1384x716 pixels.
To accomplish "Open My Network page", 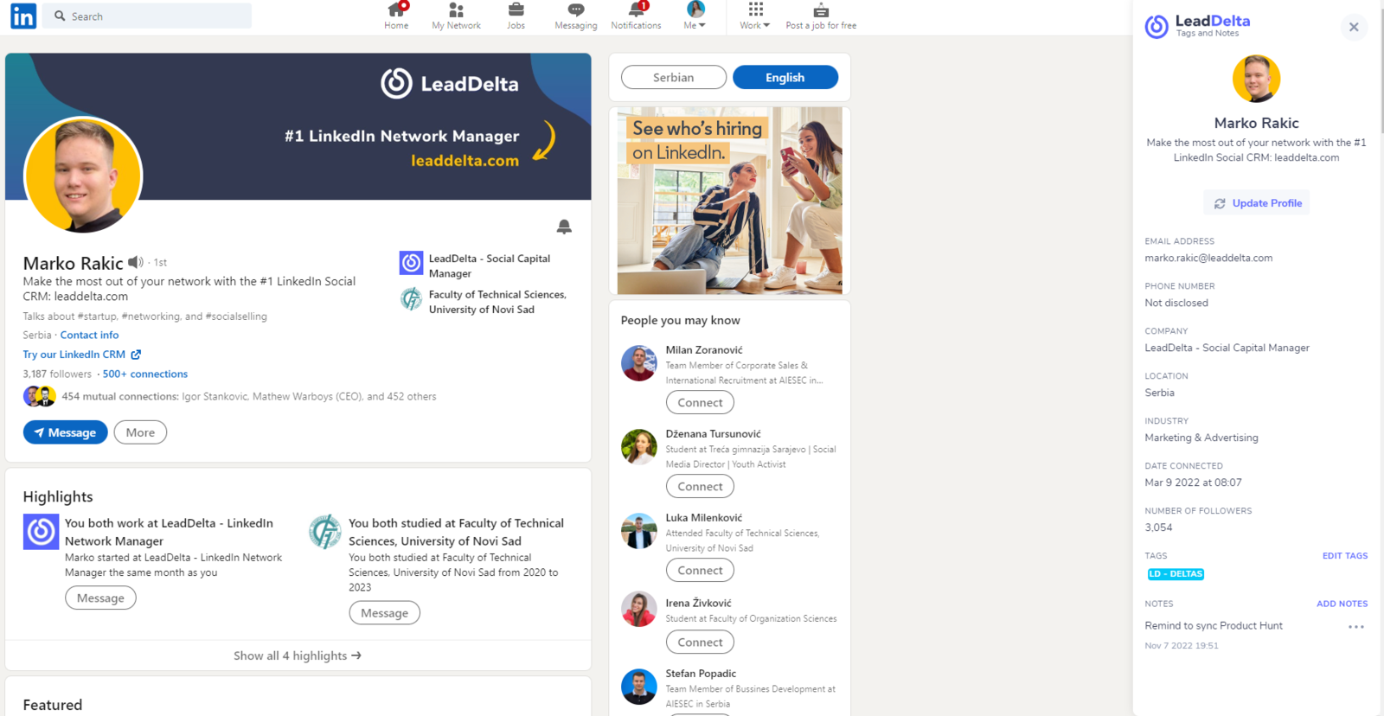I will (456, 16).
